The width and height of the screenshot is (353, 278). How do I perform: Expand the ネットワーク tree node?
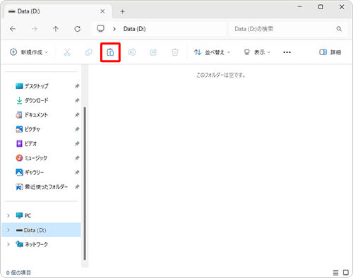click(8, 244)
